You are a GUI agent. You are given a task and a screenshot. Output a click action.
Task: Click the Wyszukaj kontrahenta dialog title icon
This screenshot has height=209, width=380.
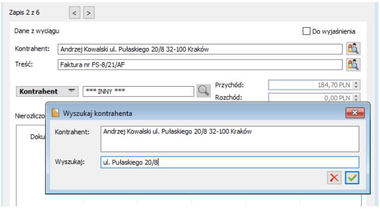[55, 113]
